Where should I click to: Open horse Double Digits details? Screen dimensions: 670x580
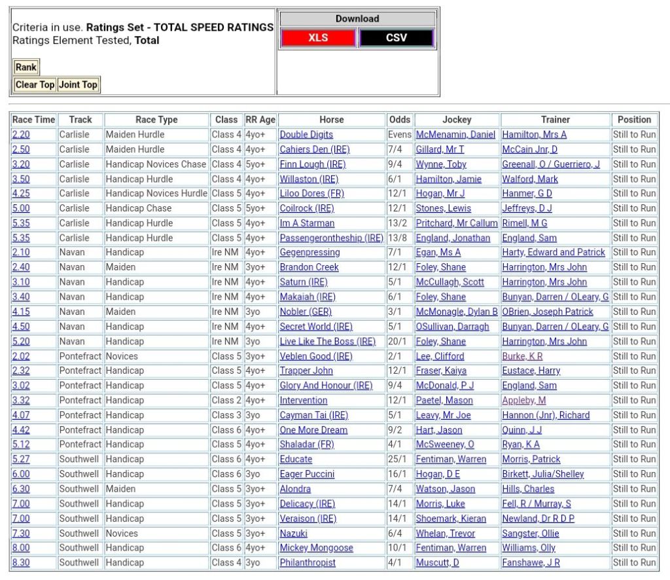306,134
